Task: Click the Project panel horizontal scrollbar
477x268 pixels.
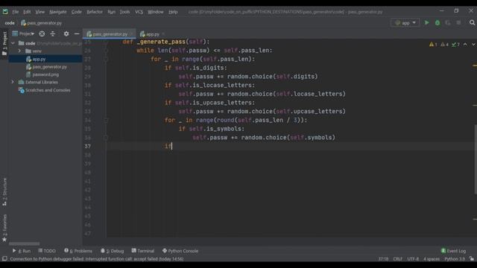Action: 24,243
